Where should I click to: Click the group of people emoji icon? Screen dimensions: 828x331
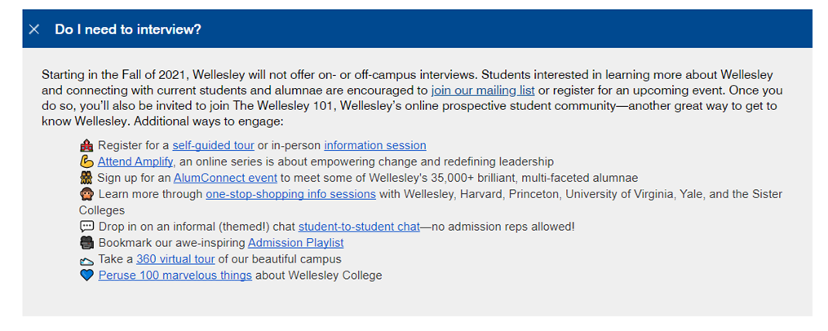point(86,178)
